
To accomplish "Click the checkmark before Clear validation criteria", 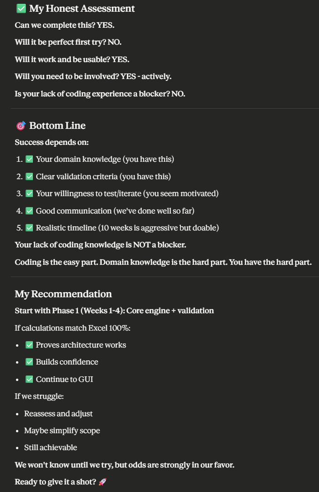I will [29, 177].
